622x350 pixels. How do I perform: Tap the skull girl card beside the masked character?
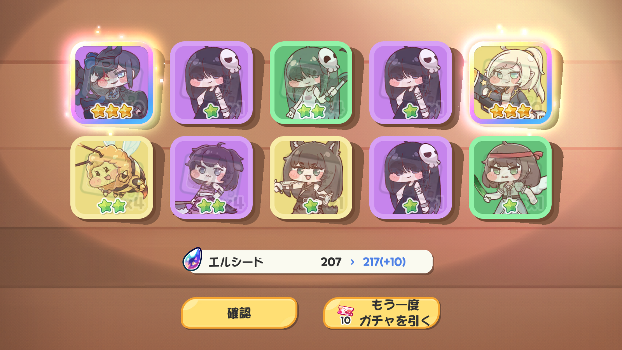[x=211, y=83]
